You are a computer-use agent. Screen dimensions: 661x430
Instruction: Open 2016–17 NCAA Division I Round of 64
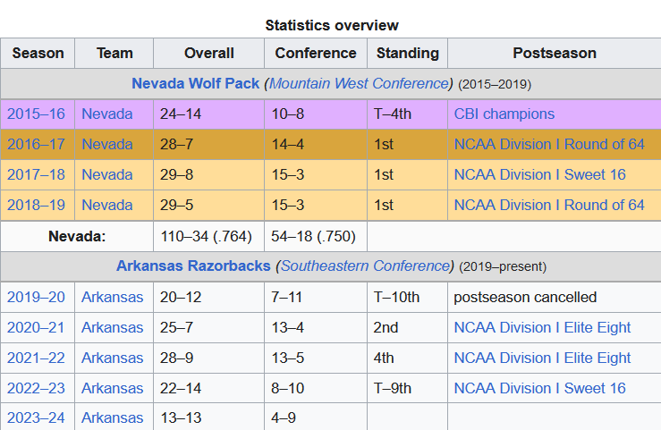[549, 144]
